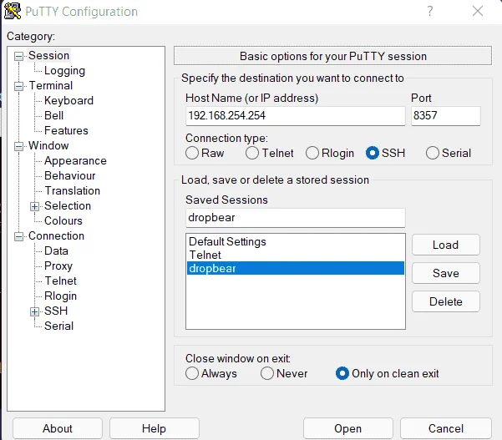Click the Port input field

tap(446, 116)
